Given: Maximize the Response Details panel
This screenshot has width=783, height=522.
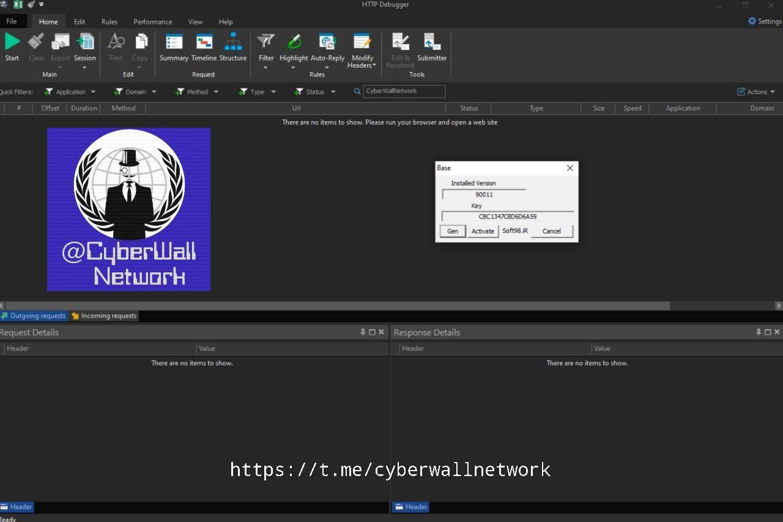Looking at the screenshot, I should [768, 332].
